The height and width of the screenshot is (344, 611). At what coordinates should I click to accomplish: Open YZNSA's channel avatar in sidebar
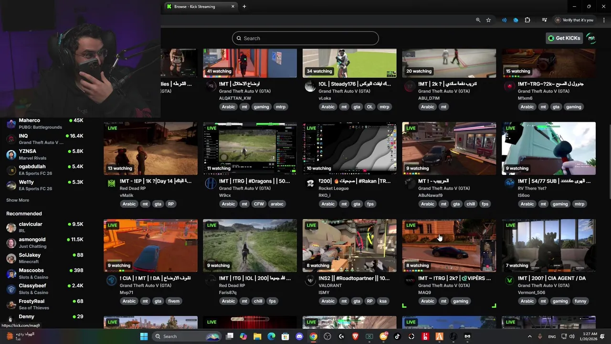pyautogui.click(x=11, y=154)
